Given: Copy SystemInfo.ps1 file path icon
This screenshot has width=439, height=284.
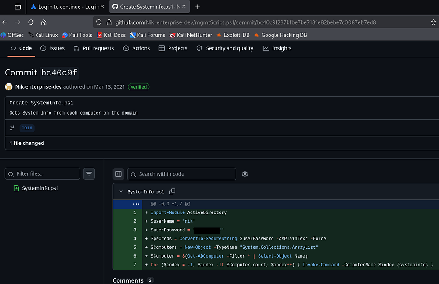Looking at the screenshot, I should [x=172, y=192].
